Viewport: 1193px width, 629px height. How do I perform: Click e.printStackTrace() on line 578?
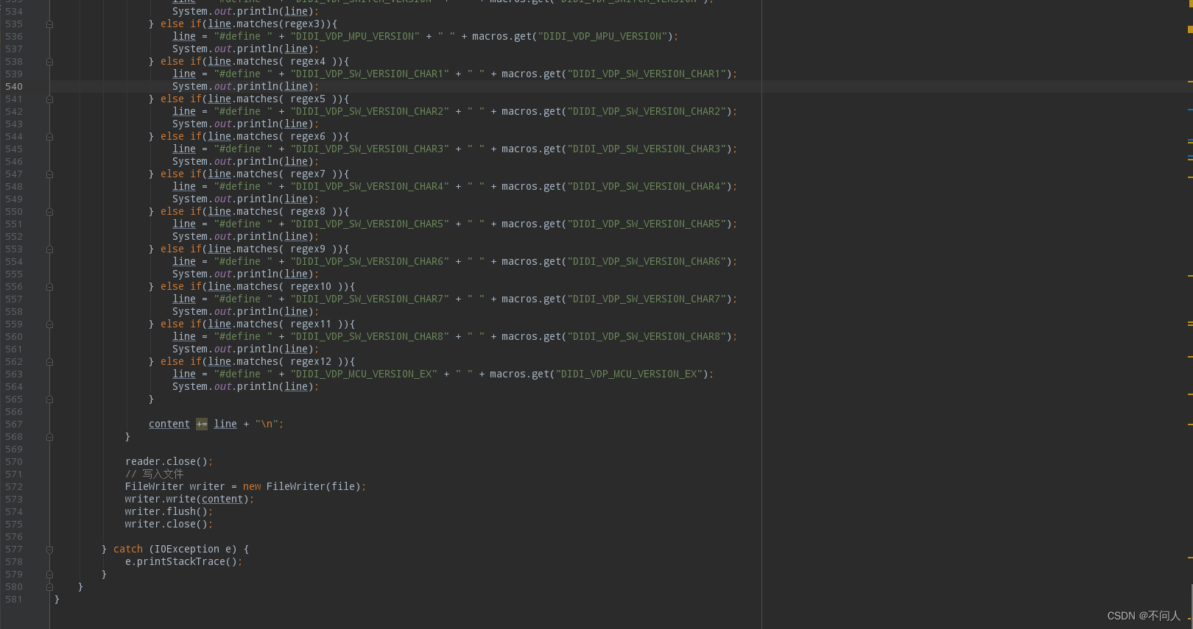click(x=181, y=562)
